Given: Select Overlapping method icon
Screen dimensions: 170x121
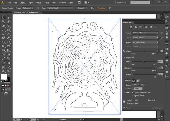Looking at the screenshot, I should point(138,81).
